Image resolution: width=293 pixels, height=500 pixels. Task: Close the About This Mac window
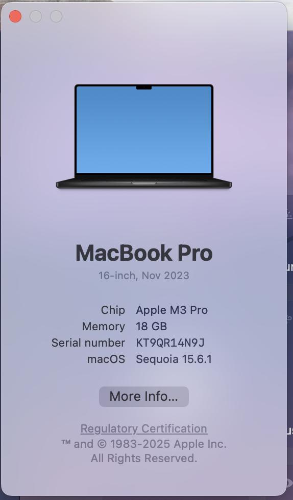[x=15, y=16]
